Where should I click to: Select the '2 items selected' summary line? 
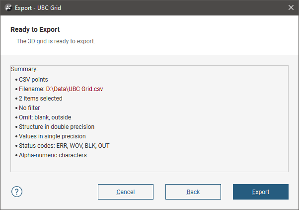tap(40, 99)
